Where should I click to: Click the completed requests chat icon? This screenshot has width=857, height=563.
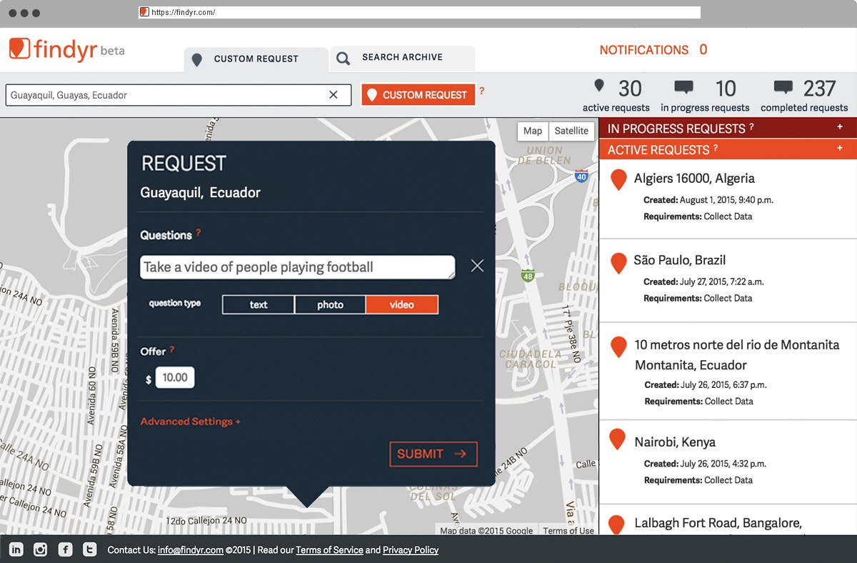783,88
